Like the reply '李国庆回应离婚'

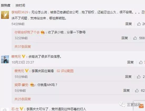[x=138, y=77]
